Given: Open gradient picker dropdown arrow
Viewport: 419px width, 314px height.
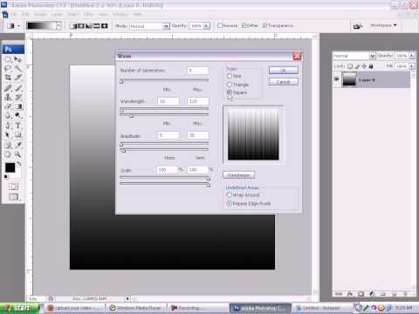Looking at the screenshot, I should pyautogui.click(x=58, y=25).
